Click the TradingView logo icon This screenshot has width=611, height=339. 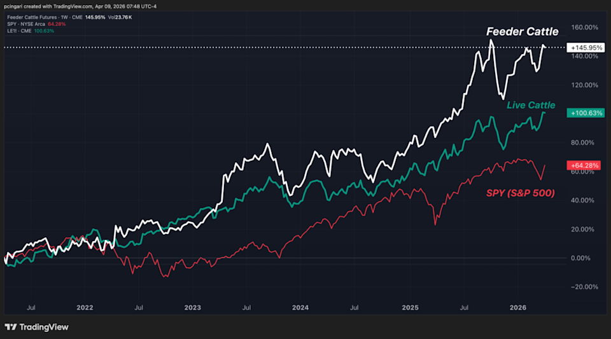[11, 327]
